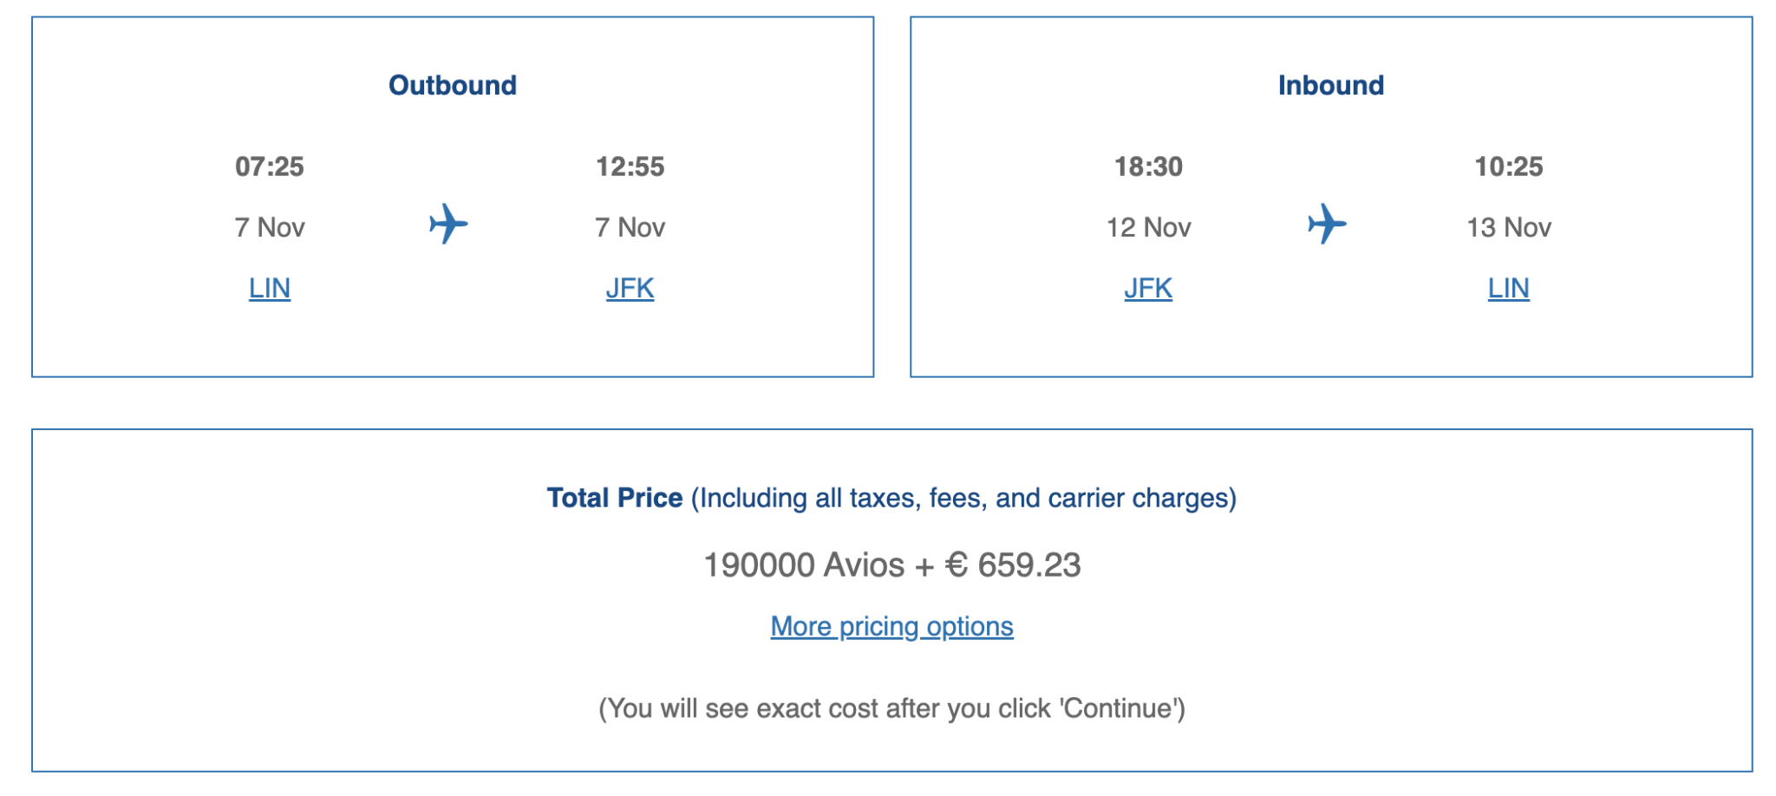Screen dimensions: 1776x796
Task: Click the Outbound heading
Action: [453, 85]
